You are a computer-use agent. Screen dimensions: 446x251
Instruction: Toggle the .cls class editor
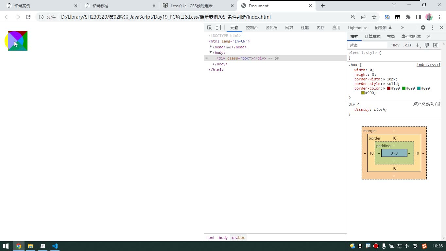407,45
